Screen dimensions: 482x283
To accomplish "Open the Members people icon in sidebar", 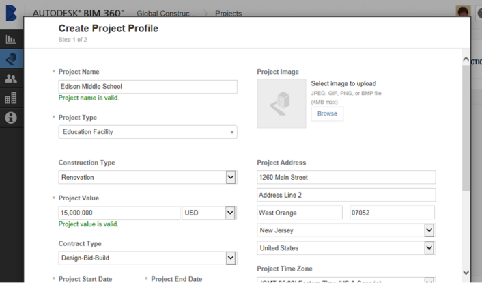I will pos(11,79).
